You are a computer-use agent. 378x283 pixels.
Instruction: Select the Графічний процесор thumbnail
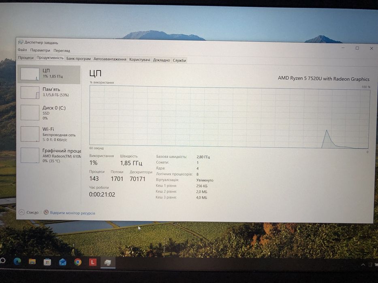click(30, 155)
